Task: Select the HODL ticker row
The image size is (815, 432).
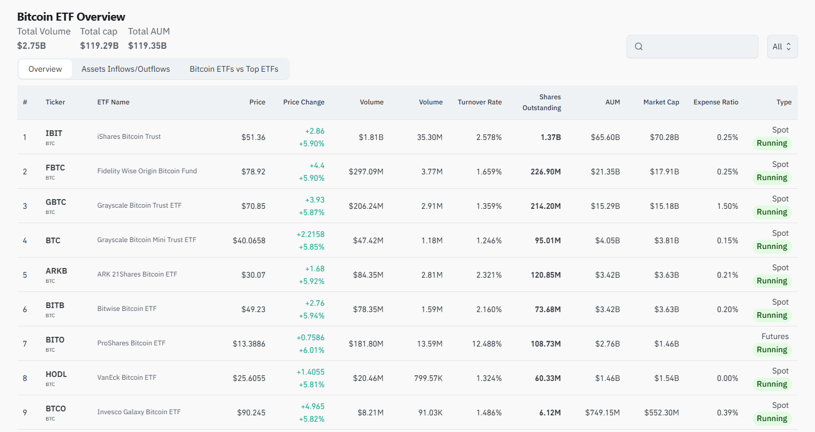Action: pos(56,374)
